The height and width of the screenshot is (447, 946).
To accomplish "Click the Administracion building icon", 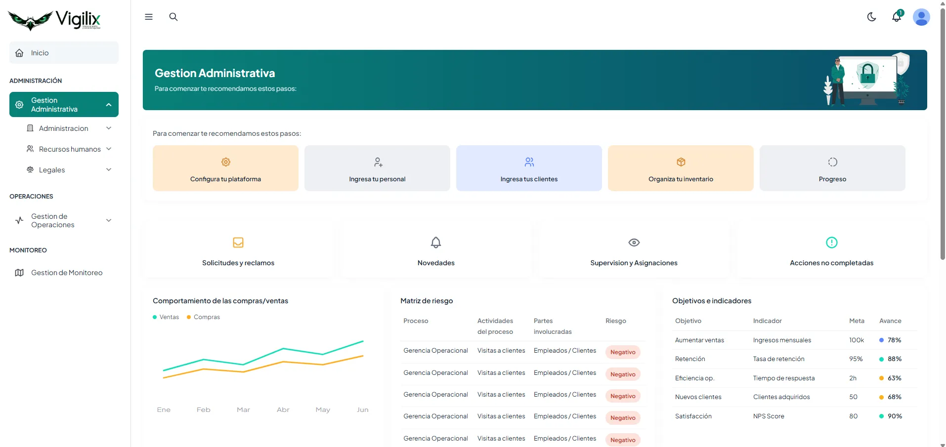I will [30, 128].
